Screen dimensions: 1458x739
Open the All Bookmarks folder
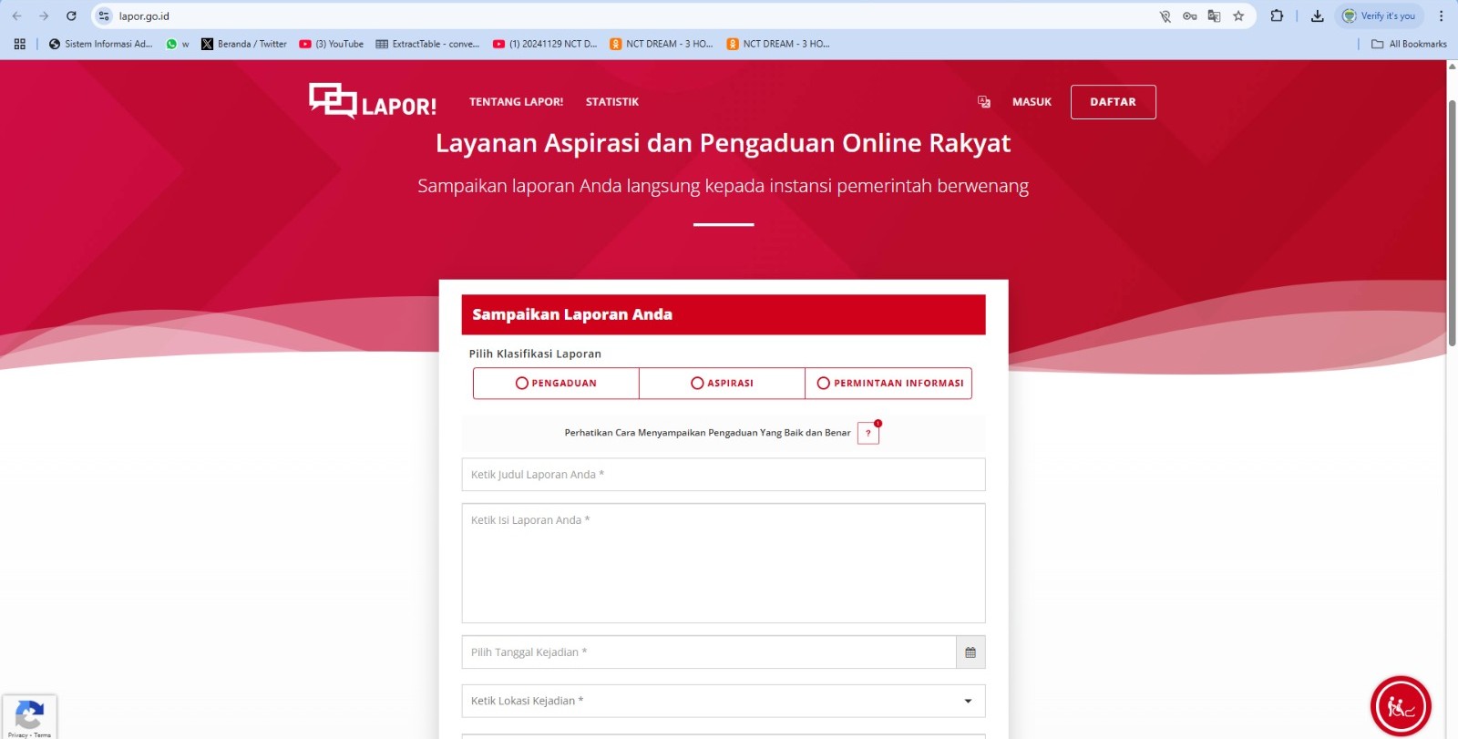tap(1409, 44)
